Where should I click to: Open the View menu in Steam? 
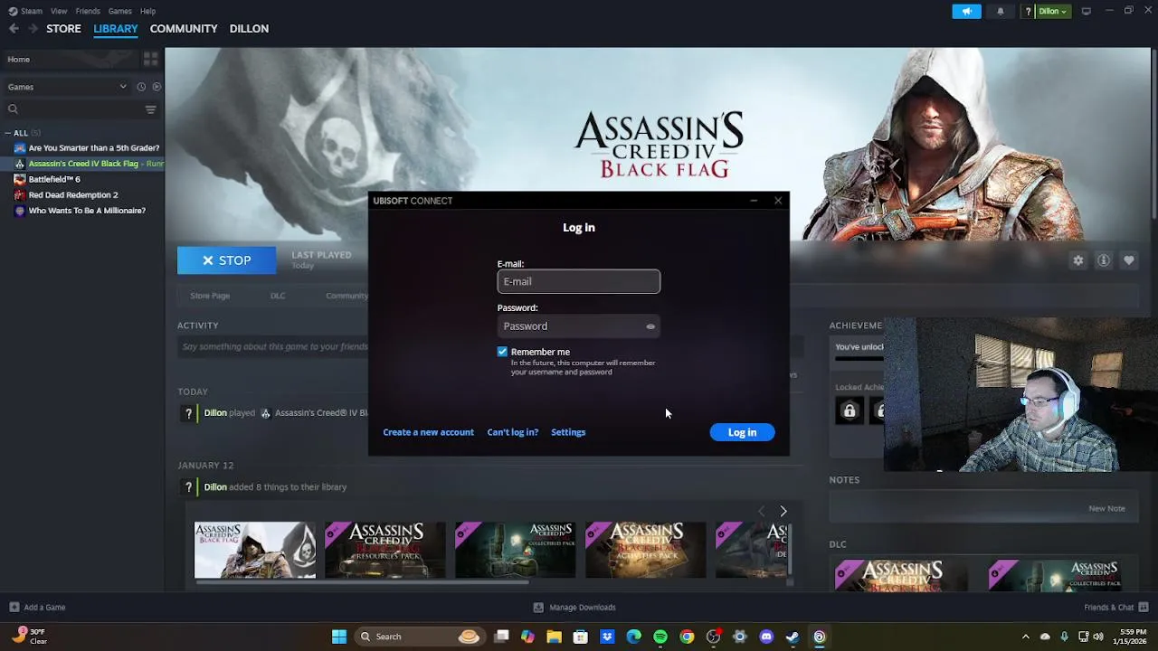(59, 11)
